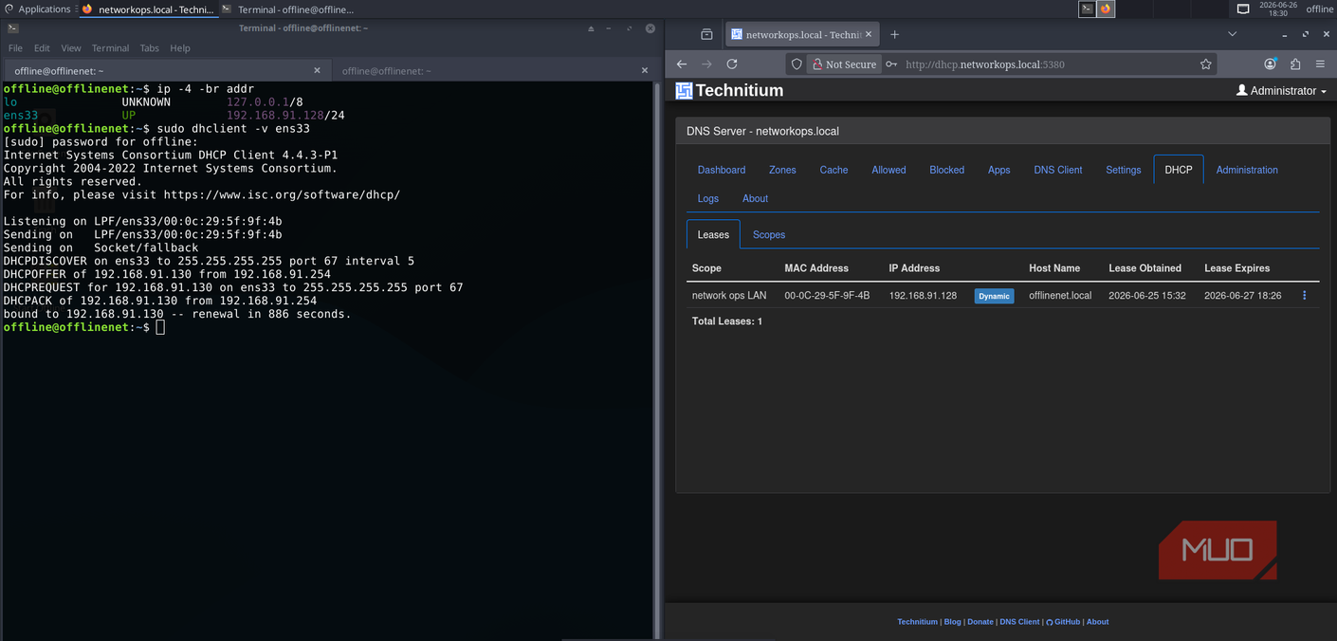The height and width of the screenshot is (641, 1337).
Task: Switch to the Terminal taskbar entry
Action: coord(287,9)
